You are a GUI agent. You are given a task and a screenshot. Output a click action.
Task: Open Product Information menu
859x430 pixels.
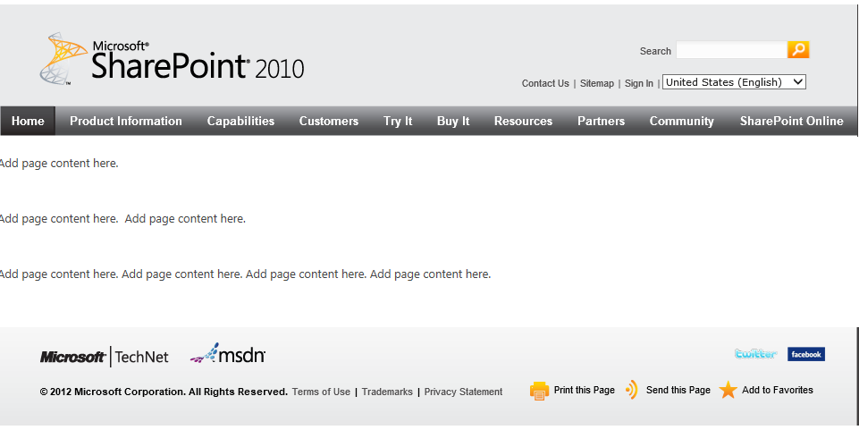click(x=126, y=121)
